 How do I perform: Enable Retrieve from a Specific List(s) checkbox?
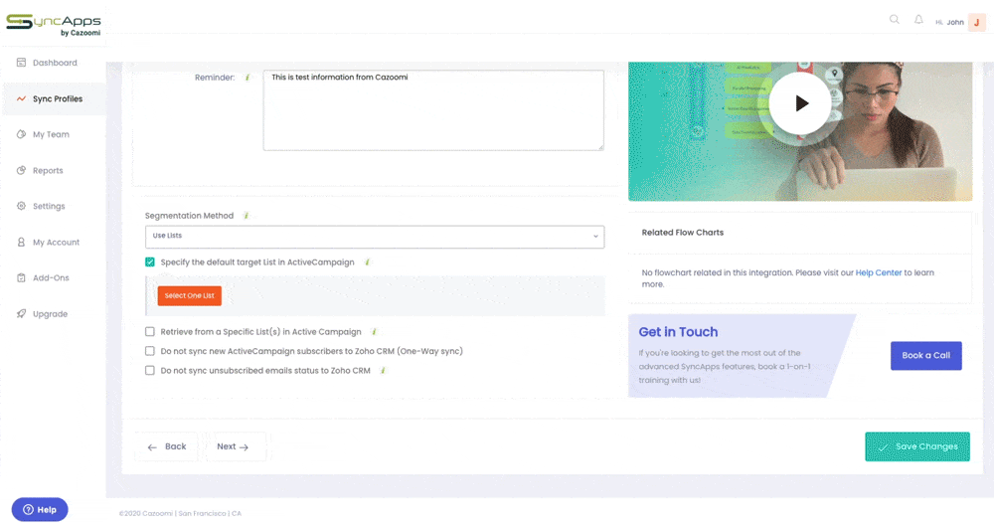tap(150, 331)
